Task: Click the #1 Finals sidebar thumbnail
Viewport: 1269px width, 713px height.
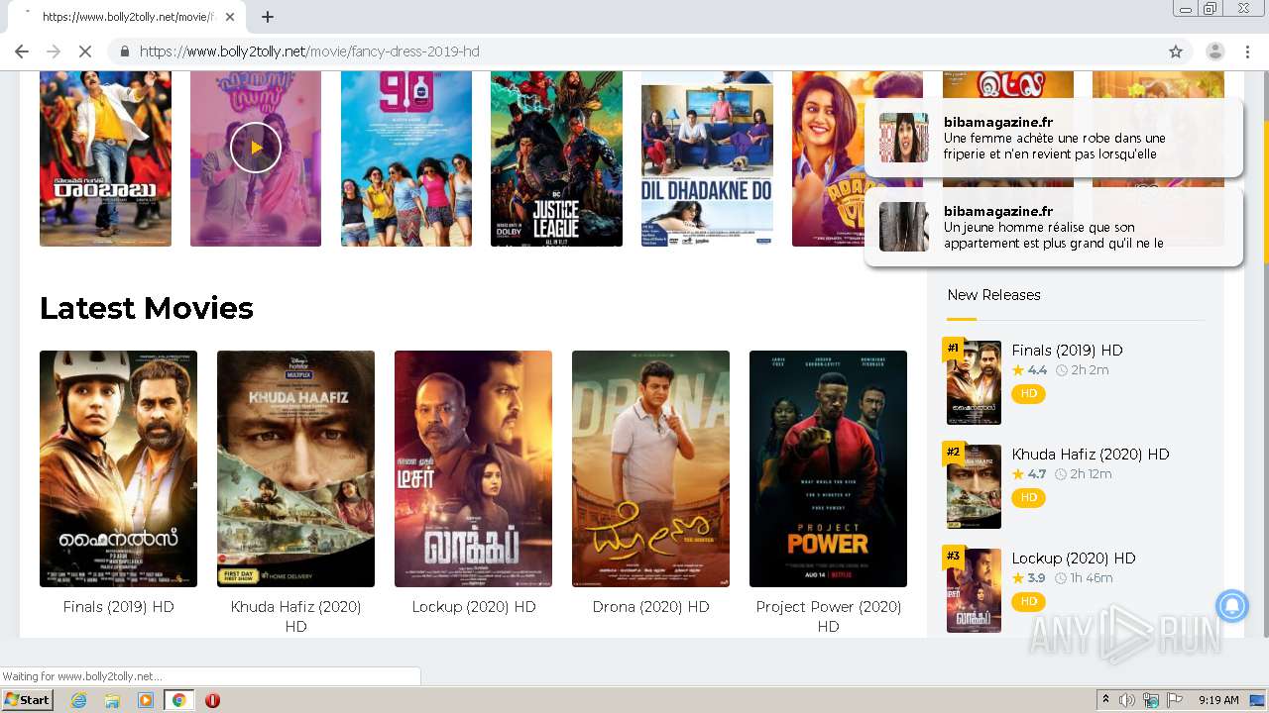Action: pos(974,382)
